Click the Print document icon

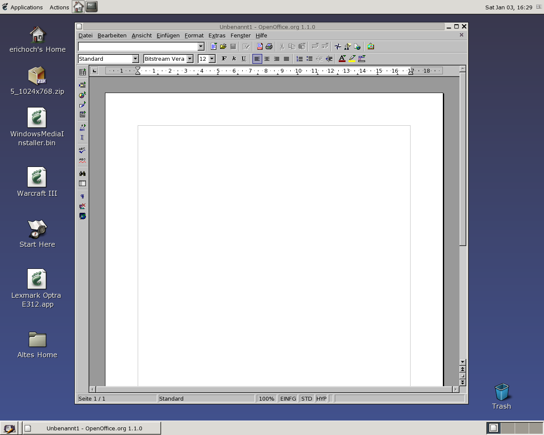click(x=269, y=47)
